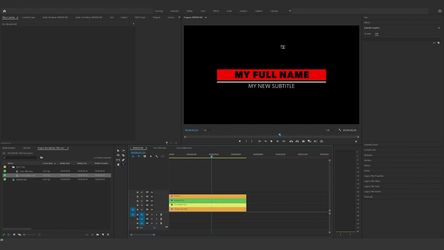Click the Home icon
444x250 pixels.
click(x=5, y=11)
